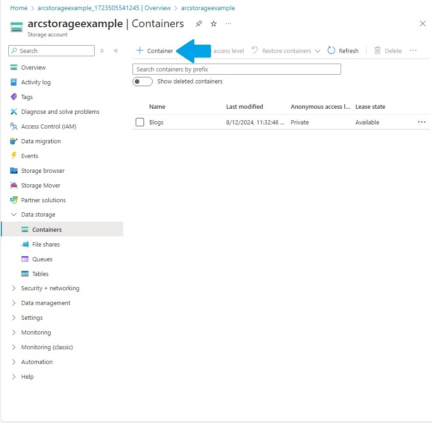Open Restore containers dropdown arrow
Screen dimensions: 432x423
(x=318, y=51)
